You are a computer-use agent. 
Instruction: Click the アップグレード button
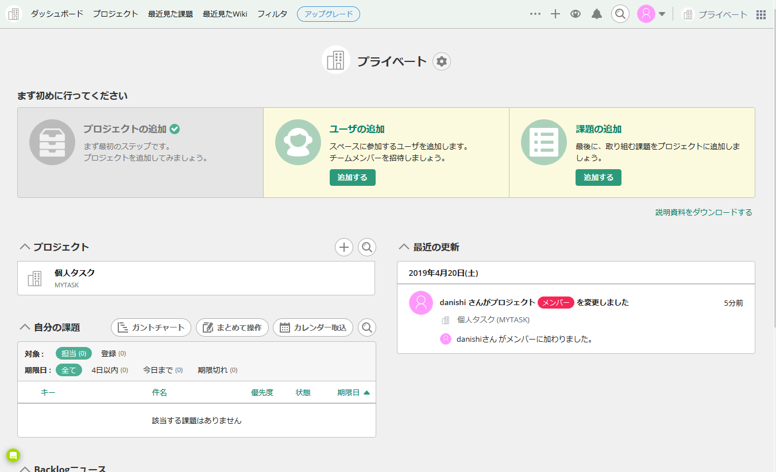328,14
